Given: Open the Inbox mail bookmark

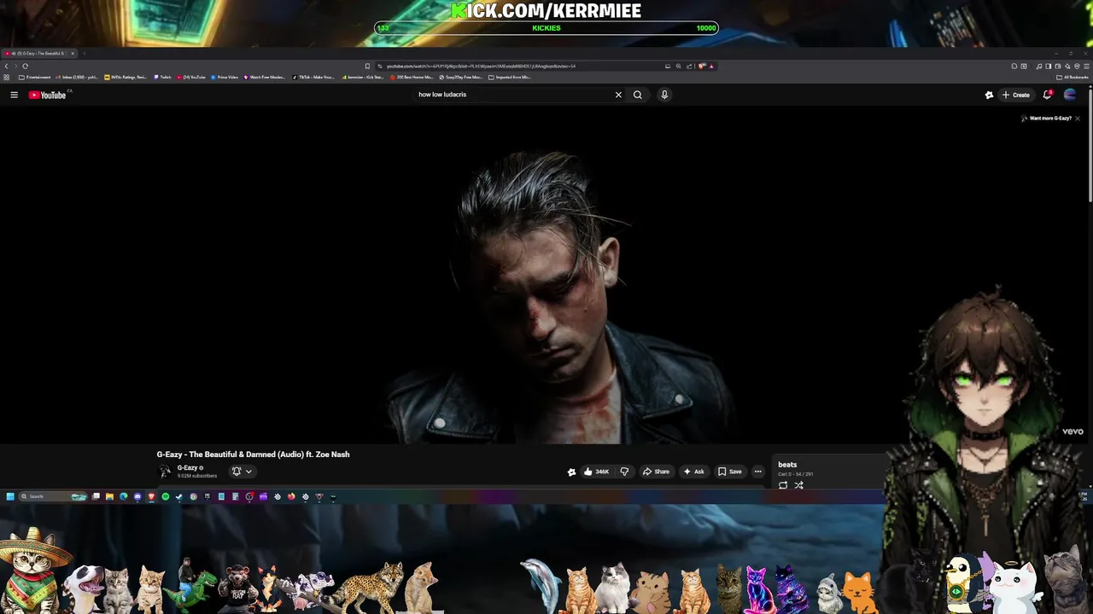Looking at the screenshot, I should (x=78, y=77).
